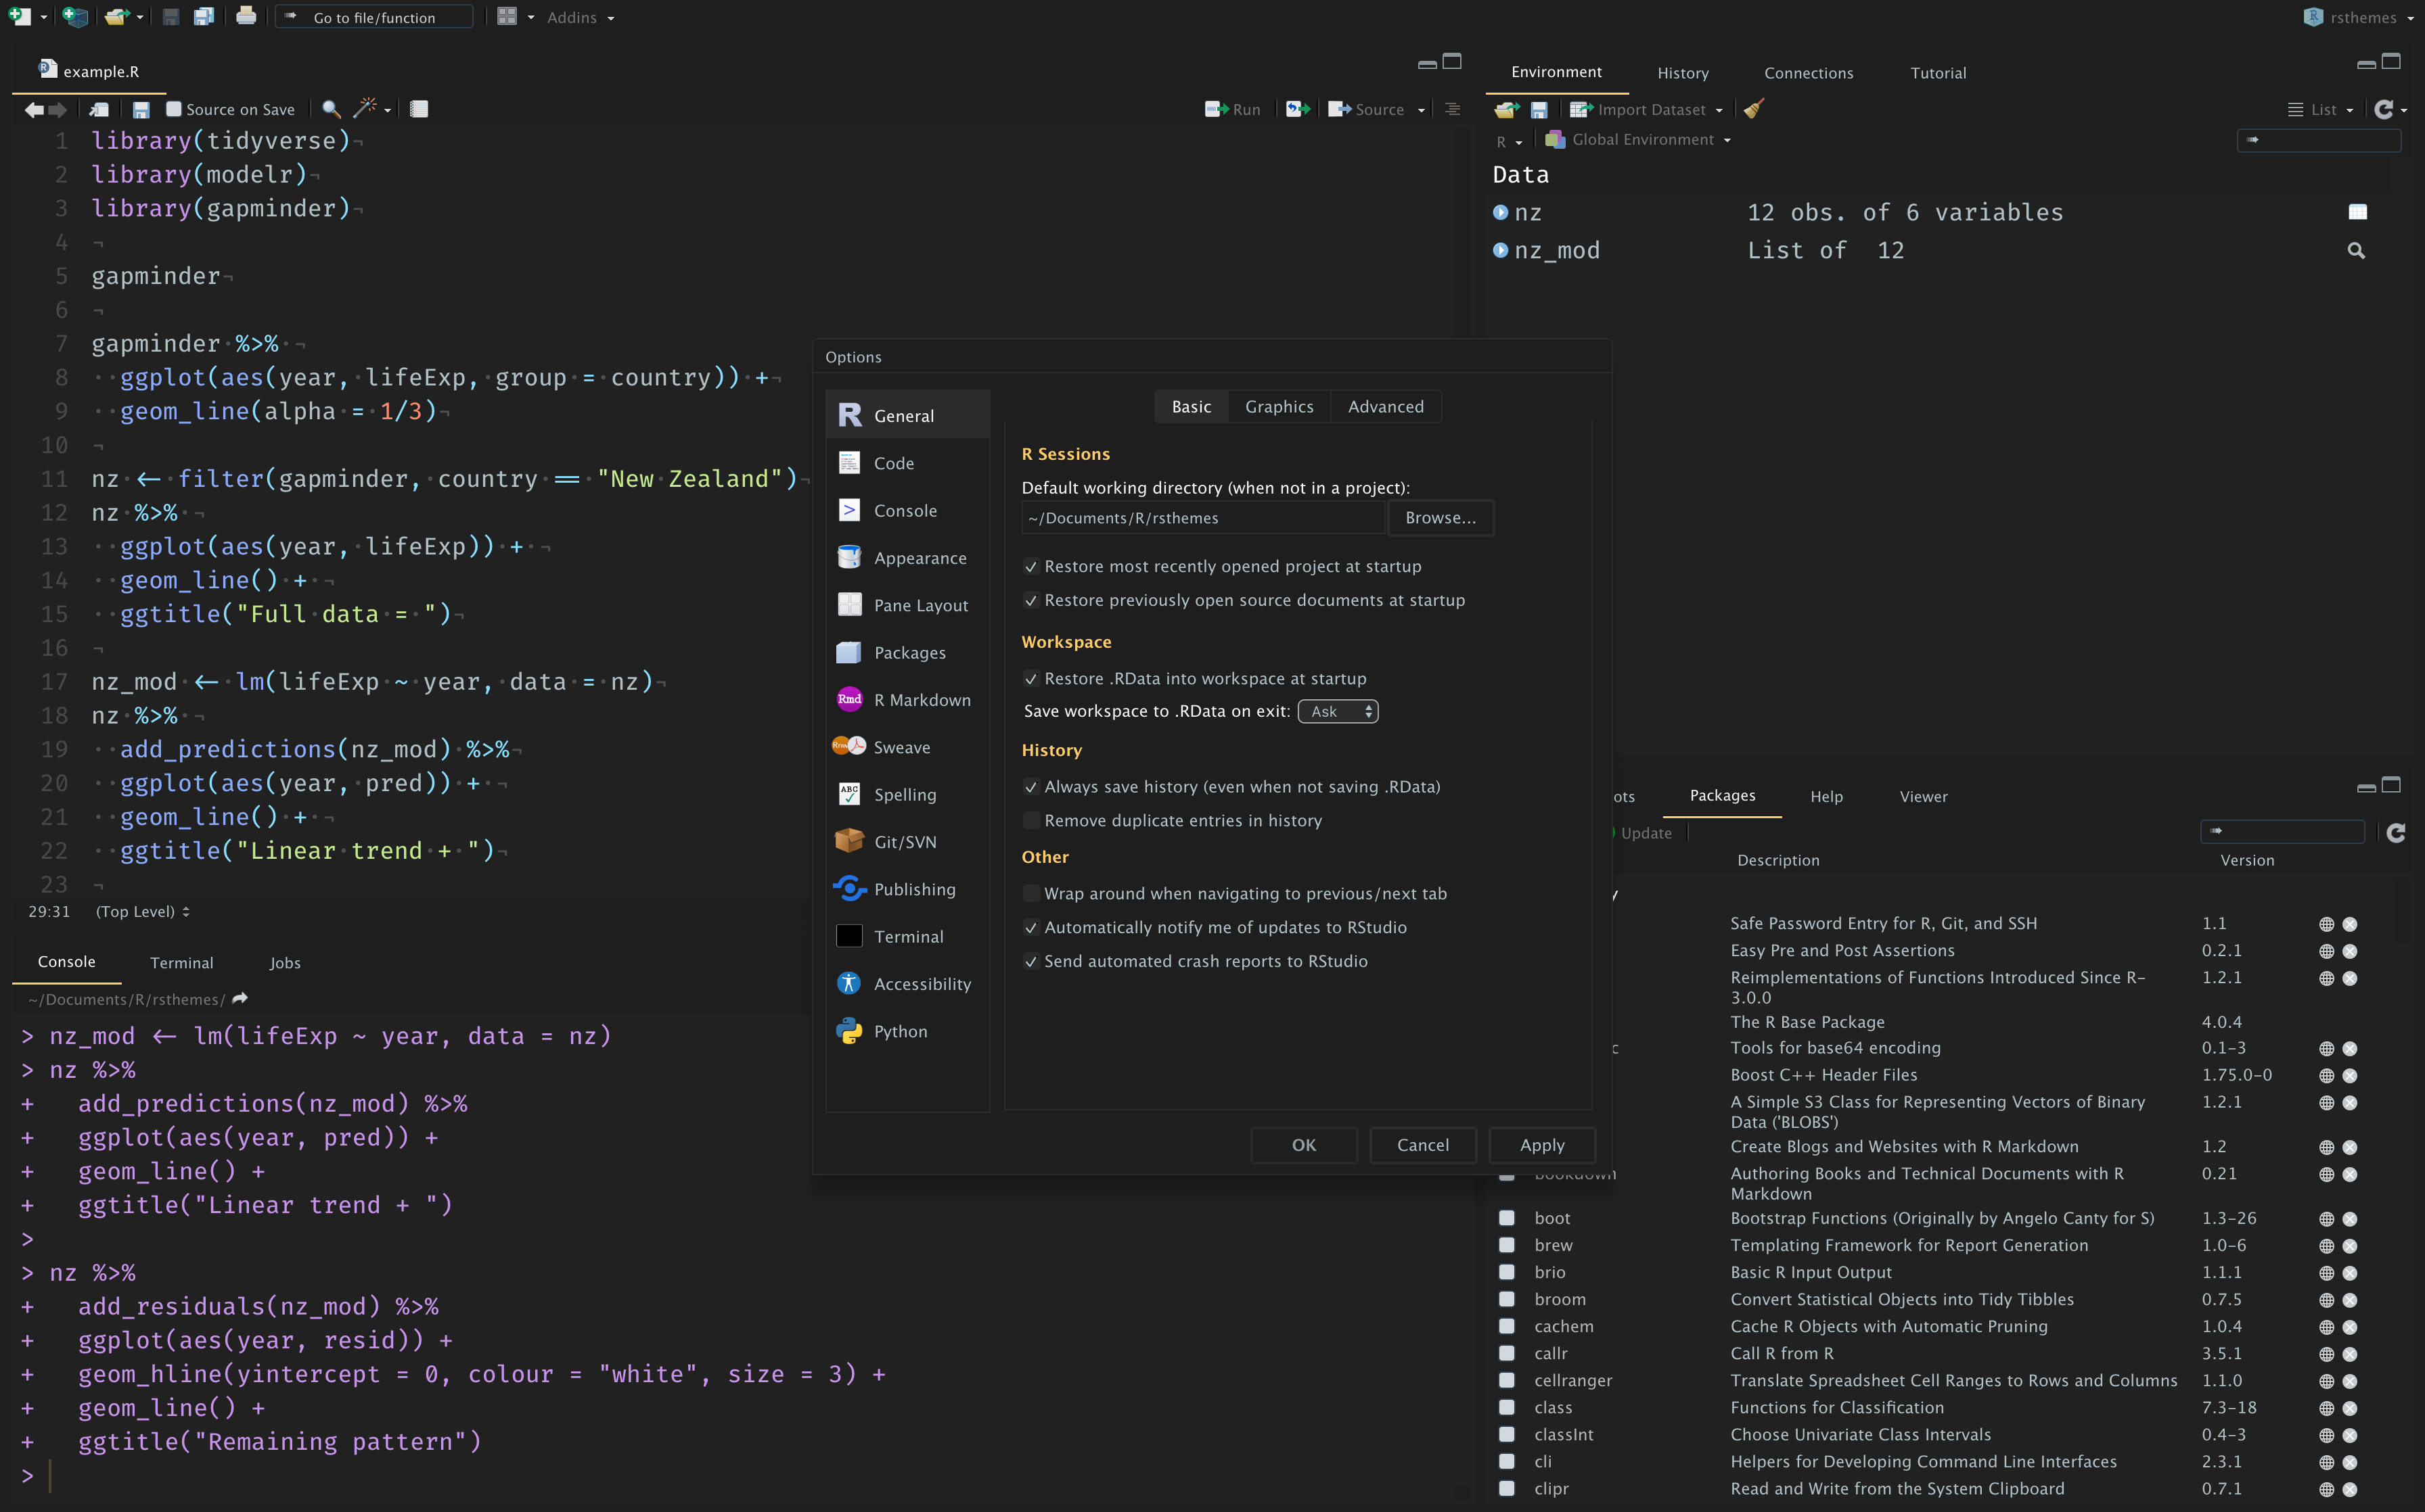Switch to the History tab

[1683, 73]
